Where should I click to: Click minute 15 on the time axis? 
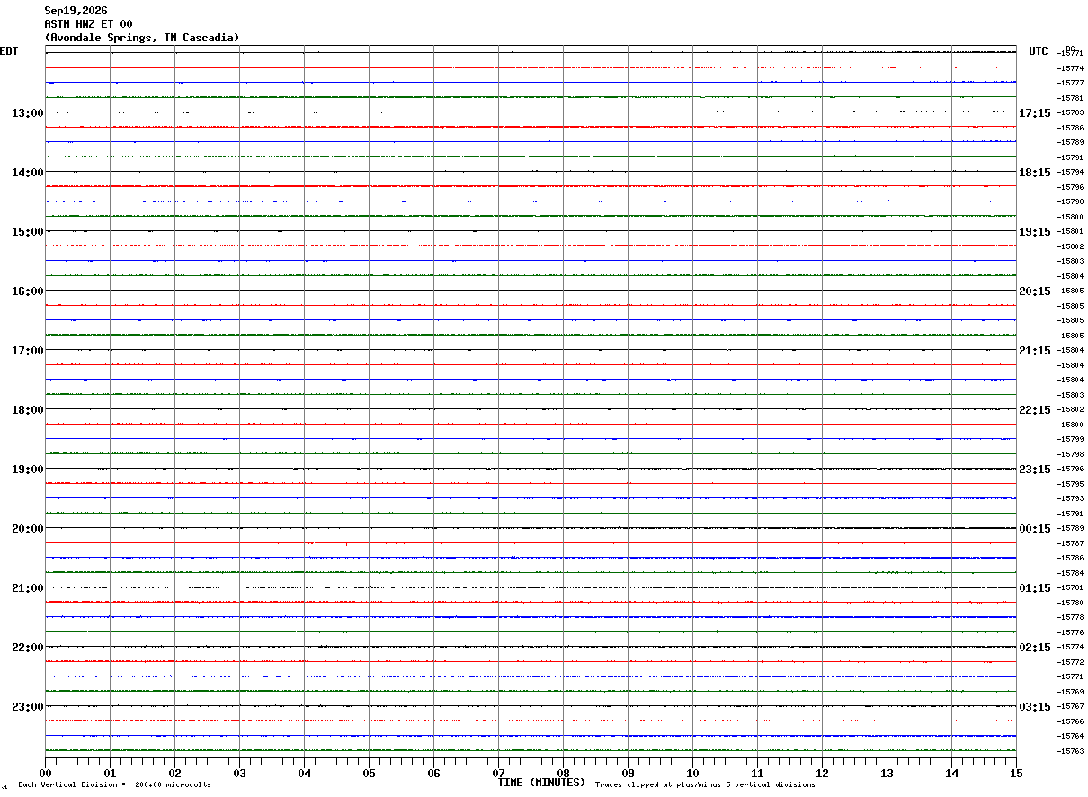[1016, 773]
